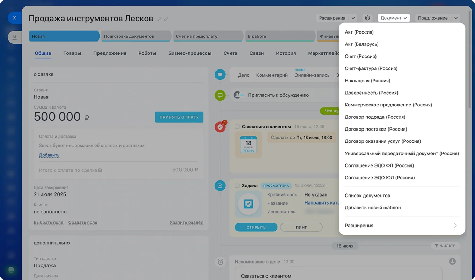475x280 pixels.
Task: Open the 'Предложение' dropdown arrow
Action: [455, 18]
